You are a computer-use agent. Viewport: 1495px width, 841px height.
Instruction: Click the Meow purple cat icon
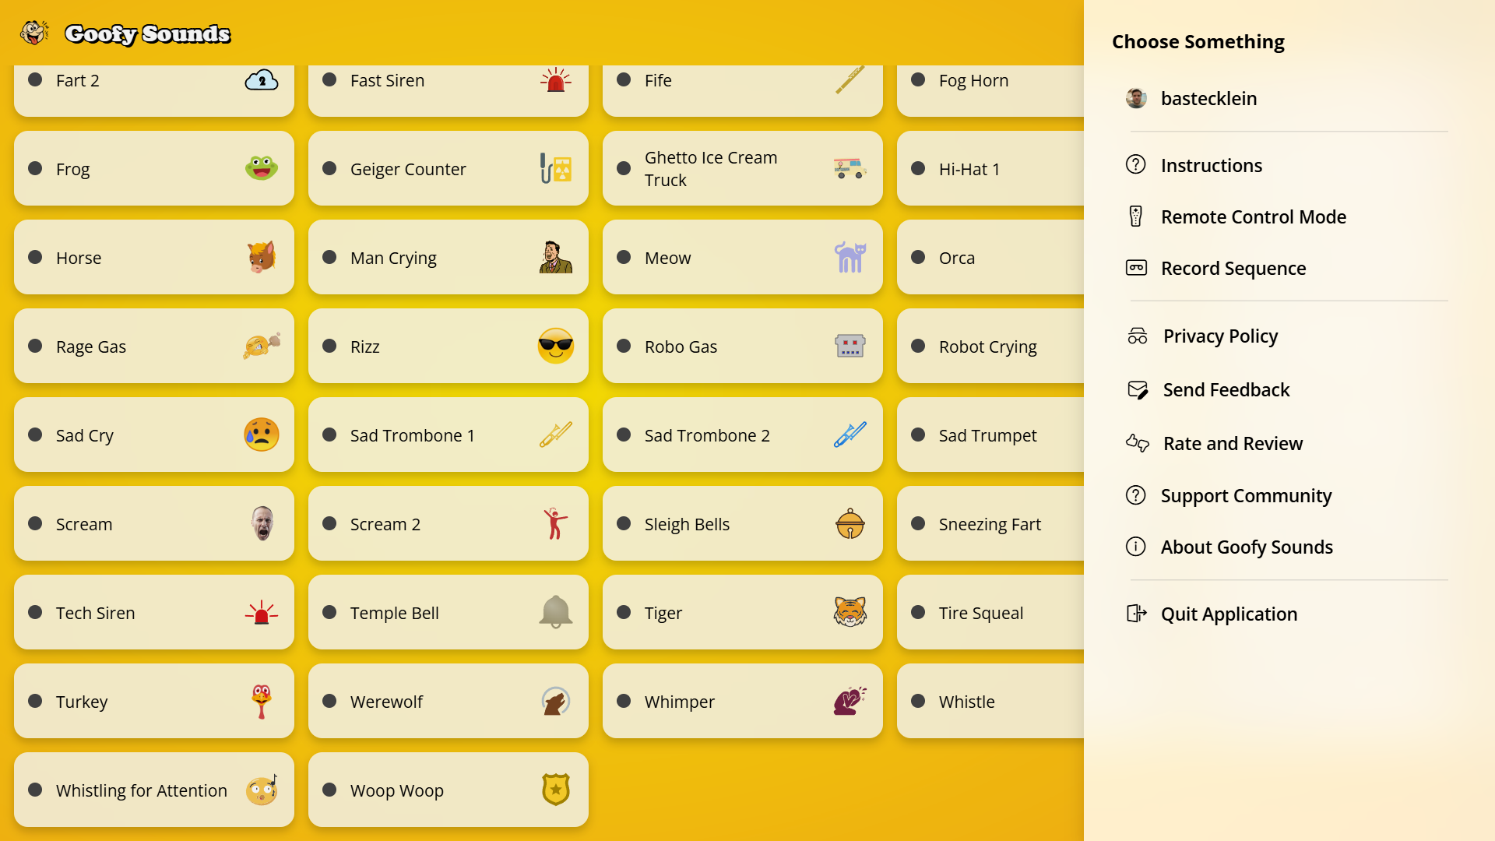pos(850,257)
